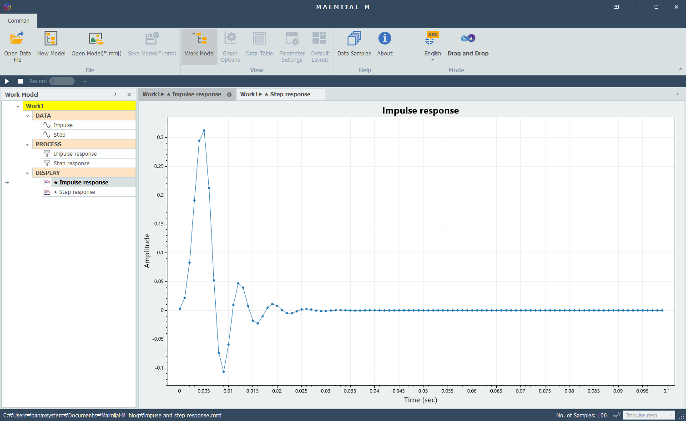Click the ★ Step response chart icon
This screenshot has width=686, height=421.
(47, 192)
